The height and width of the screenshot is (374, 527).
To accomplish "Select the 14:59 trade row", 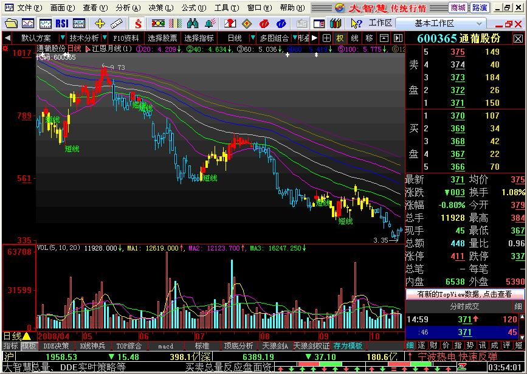I will tap(462, 319).
